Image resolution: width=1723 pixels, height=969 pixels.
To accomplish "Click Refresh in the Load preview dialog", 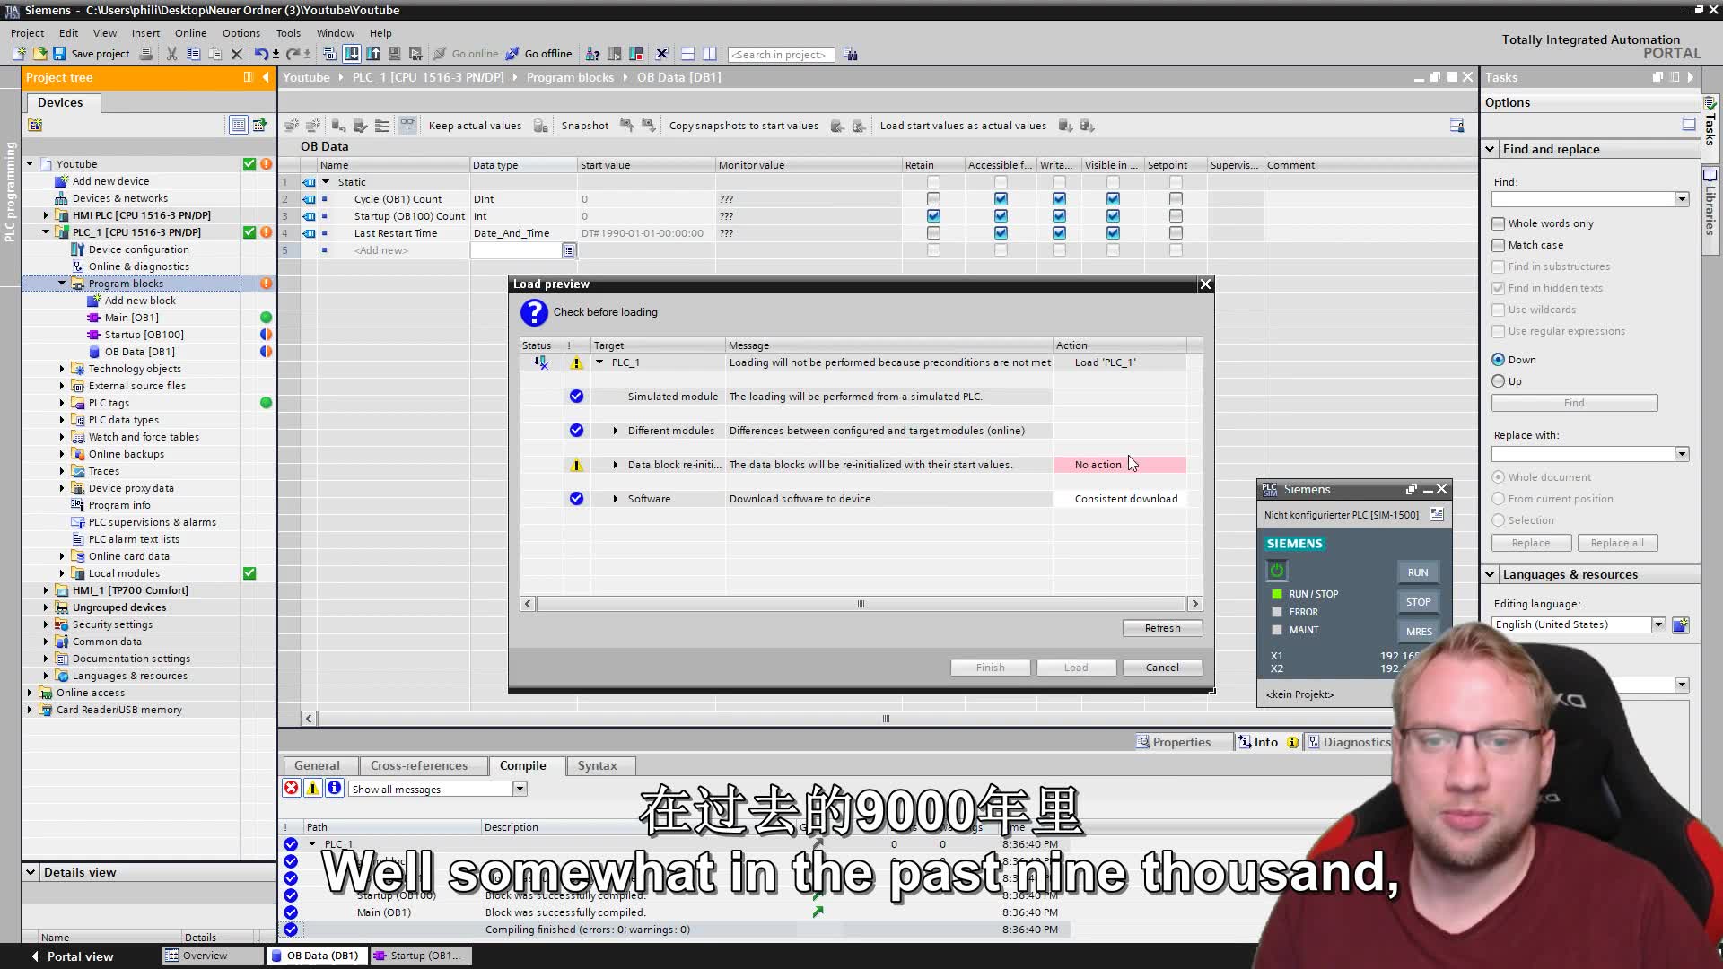I will [x=1162, y=628].
